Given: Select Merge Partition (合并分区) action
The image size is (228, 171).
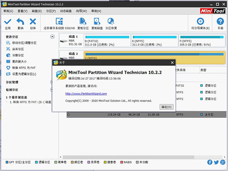Looking at the screenshot, I should 15,49.
